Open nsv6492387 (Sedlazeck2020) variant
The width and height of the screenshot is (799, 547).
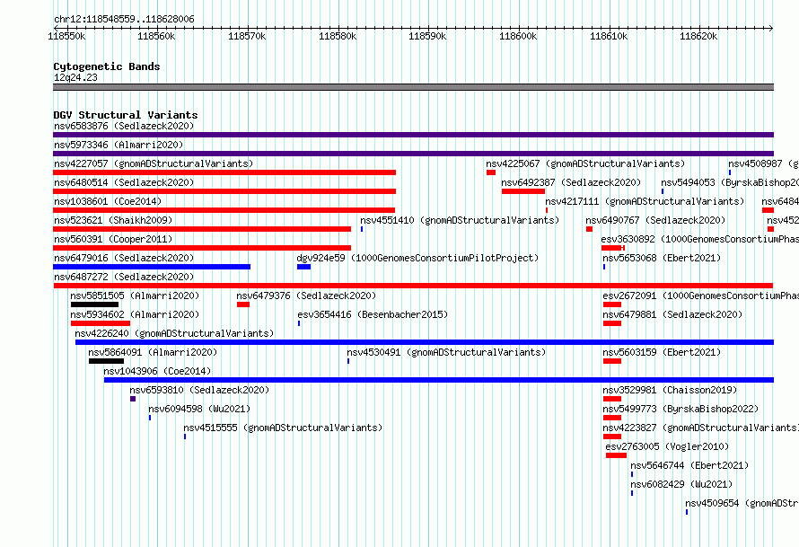pos(571,182)
